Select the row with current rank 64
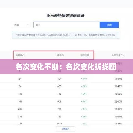This screenshot has width=133, height=133. click(66, 79)
